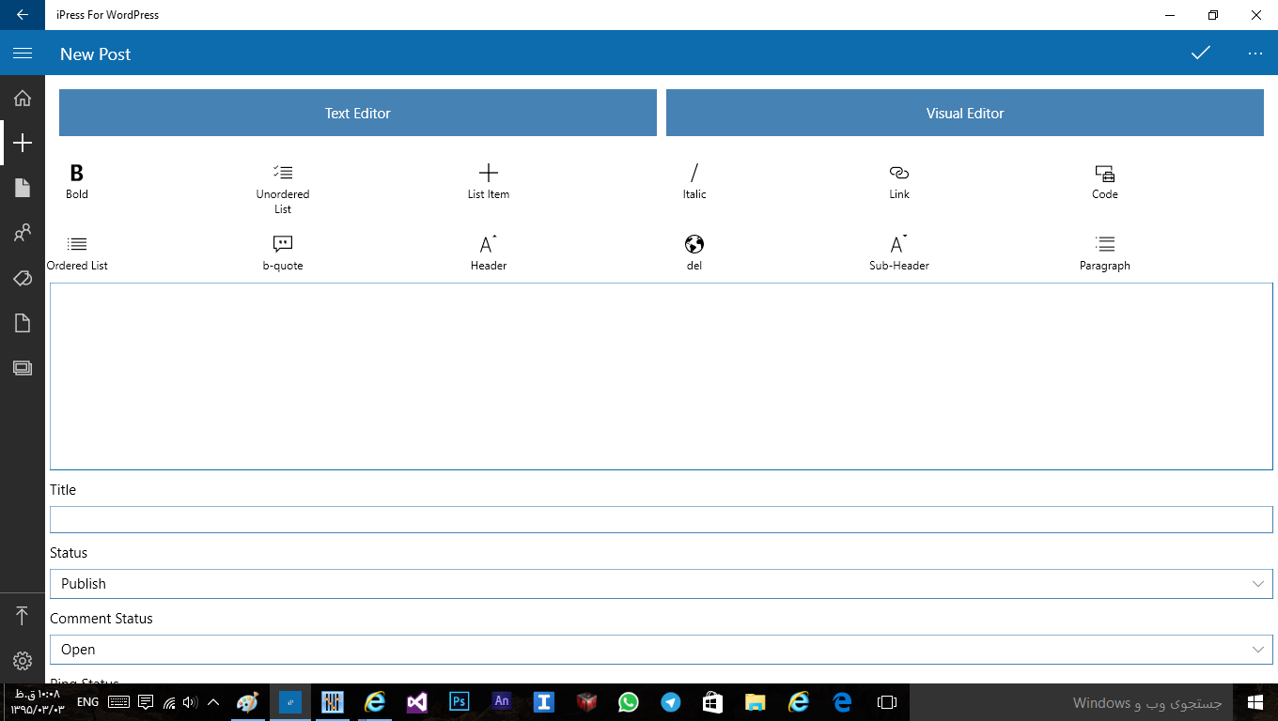Open the network icon in system tray

pyautogui.click(x=169, y=702)
